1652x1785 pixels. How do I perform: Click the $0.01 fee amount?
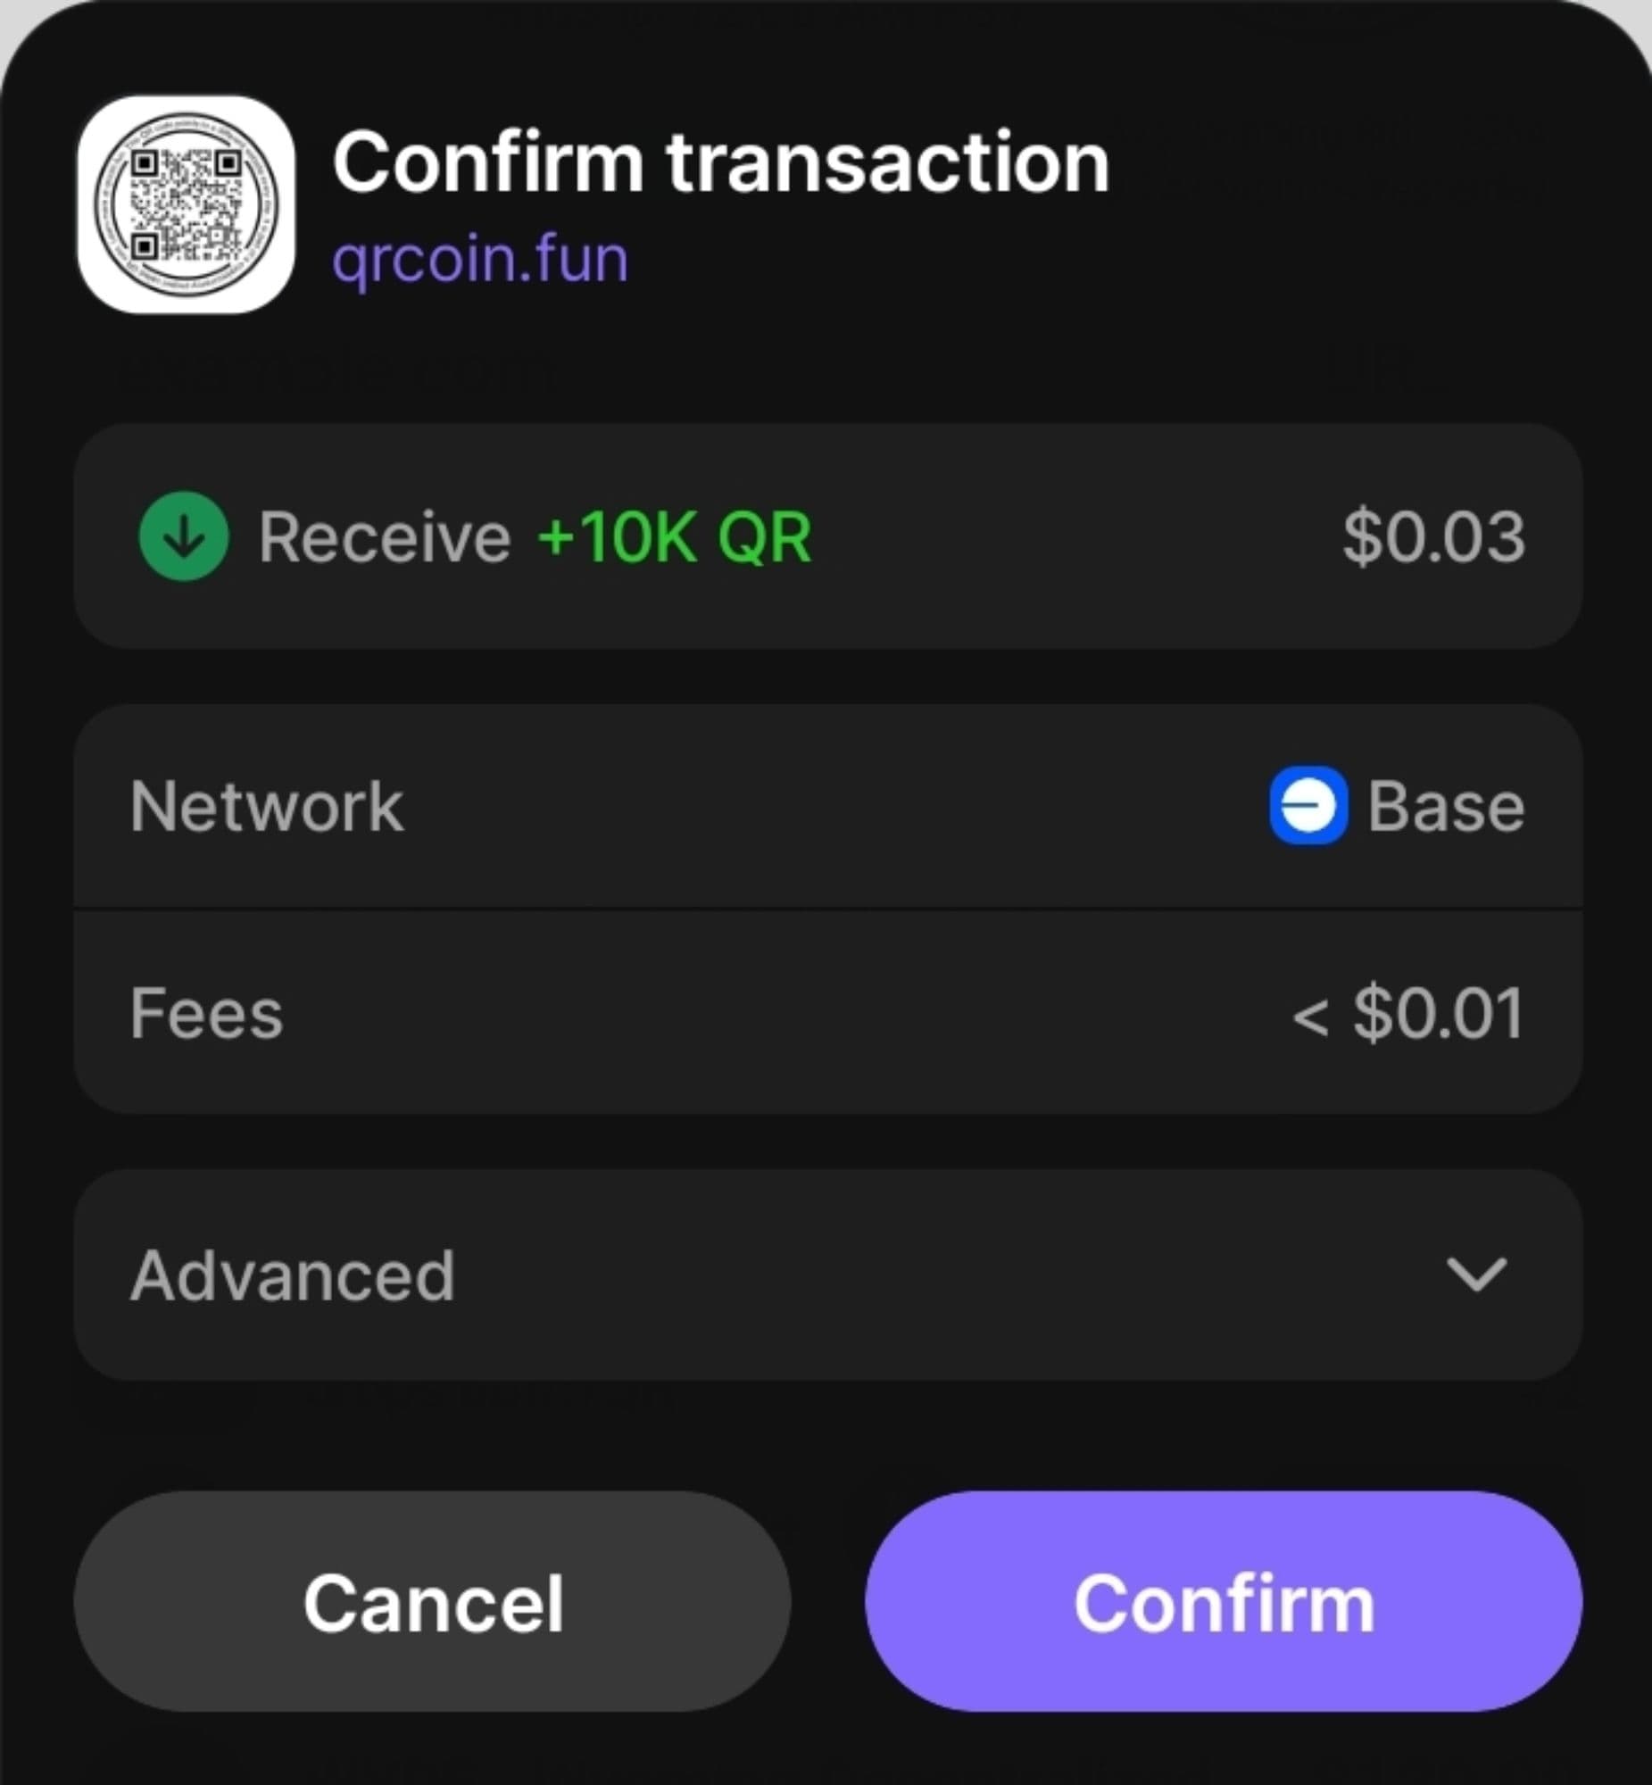click(1438, 1014)
